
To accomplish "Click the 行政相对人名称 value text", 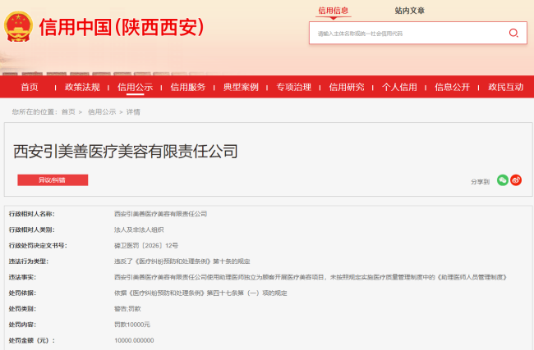I will pos(160,214).
